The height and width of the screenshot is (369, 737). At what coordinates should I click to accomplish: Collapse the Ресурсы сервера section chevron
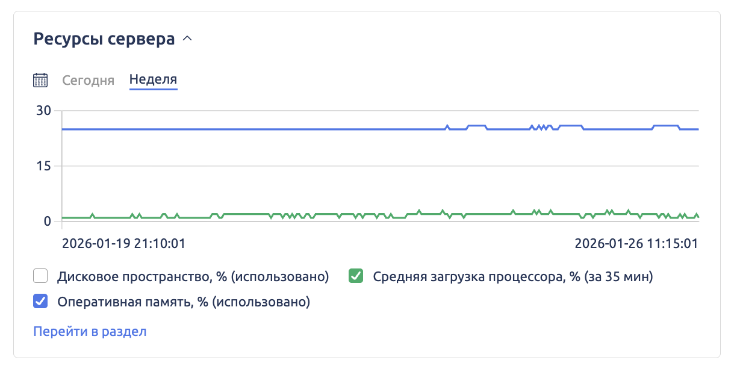click(187, 39)
